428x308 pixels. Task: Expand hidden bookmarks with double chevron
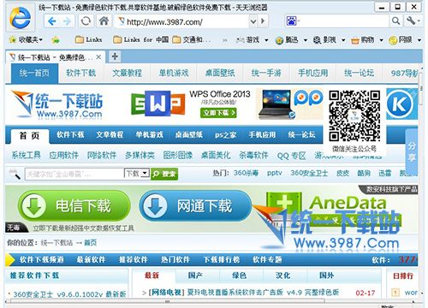pos(225,40)
